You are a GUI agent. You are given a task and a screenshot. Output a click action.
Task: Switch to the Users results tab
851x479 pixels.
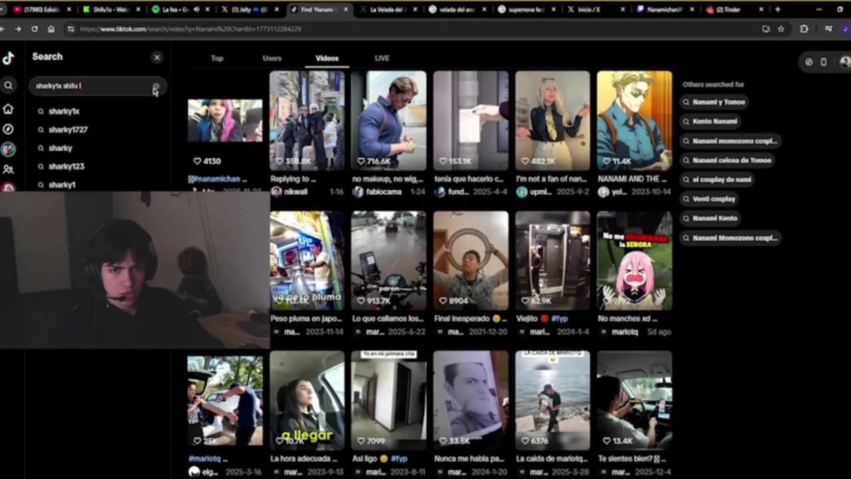[x=272, y=58]
